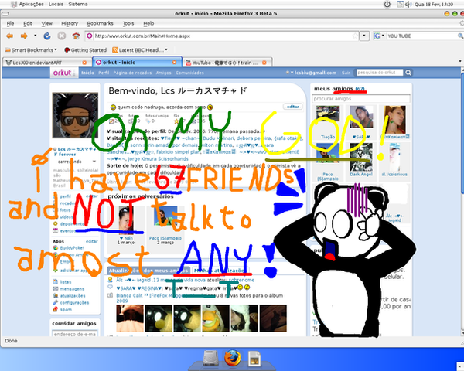
Task: Open the mensagens sidebar link
Action: click(72, 289)
